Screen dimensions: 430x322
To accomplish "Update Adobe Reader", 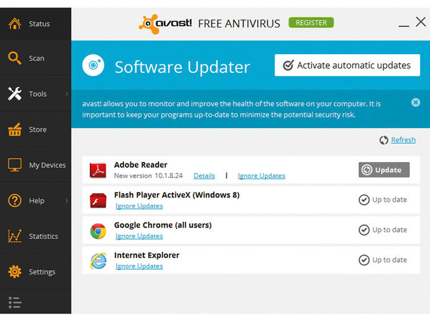I will [x=384, y=170].
